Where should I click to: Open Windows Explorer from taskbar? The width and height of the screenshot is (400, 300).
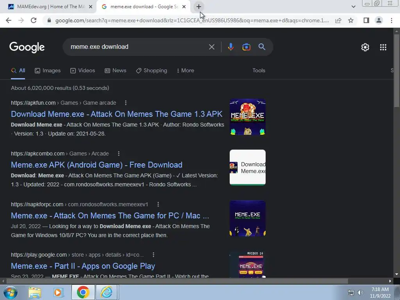click(35, 292)
